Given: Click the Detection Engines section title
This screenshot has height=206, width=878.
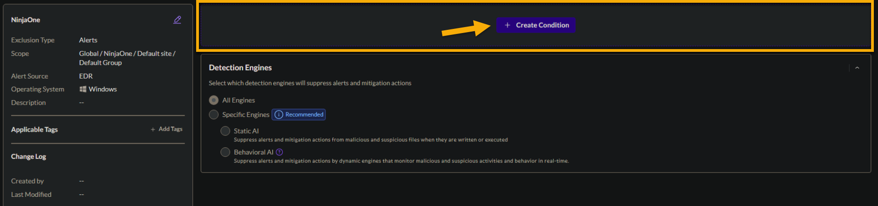Looking at the screenshot, I should 240,67.
